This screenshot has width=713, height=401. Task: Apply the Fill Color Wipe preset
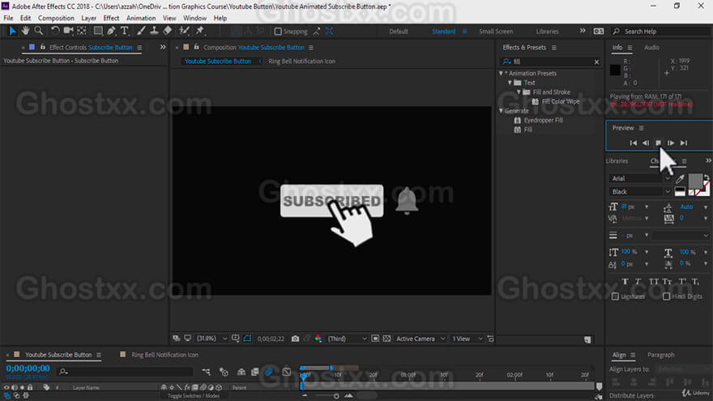point(561,101)
